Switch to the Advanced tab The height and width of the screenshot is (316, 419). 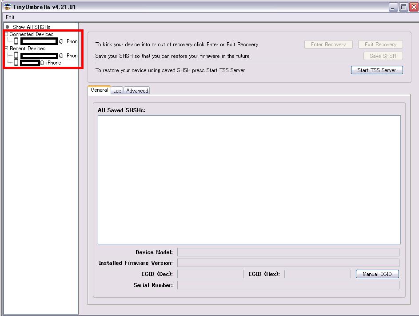tap(137, 91)
